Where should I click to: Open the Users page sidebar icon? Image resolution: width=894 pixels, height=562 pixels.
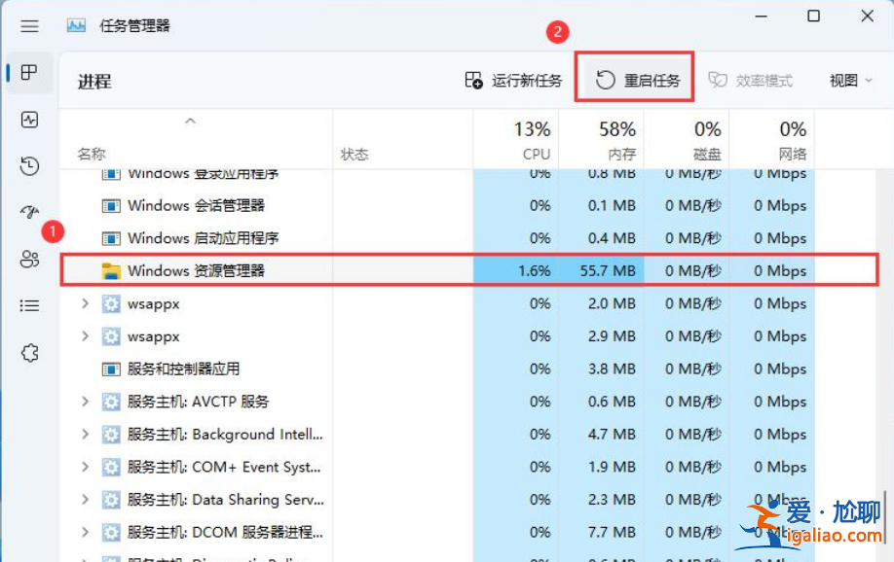pos(29,259)
